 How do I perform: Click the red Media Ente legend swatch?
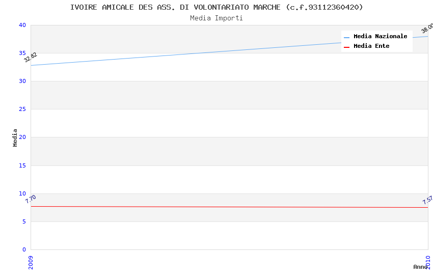click(x=346, y=47)
